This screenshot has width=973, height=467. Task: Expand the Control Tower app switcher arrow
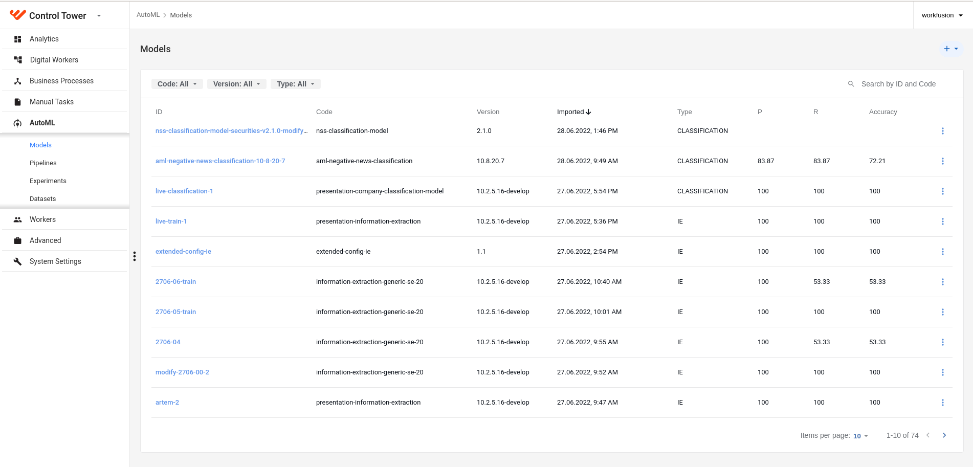coord(99,16)
